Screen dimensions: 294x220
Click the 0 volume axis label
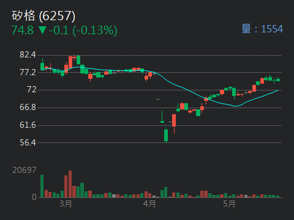(34, 197)
